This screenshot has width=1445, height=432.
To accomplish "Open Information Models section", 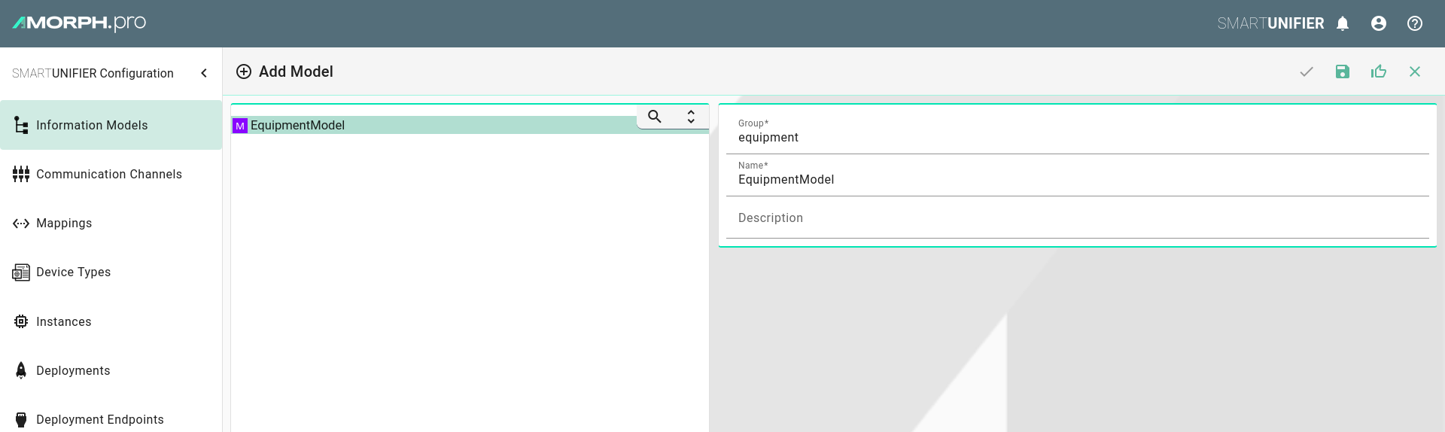I will coord(111,125).
